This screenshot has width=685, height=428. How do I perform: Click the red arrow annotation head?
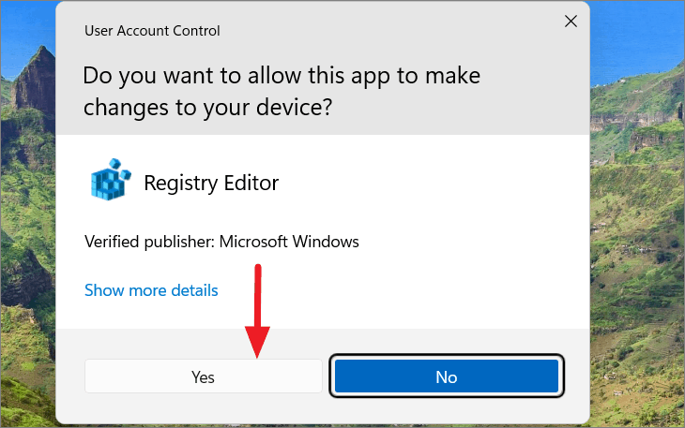257,341
